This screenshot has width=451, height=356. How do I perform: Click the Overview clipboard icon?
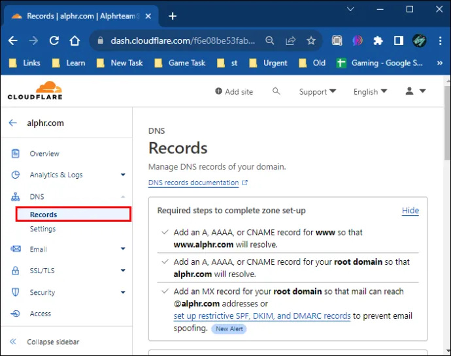[15, 153]
